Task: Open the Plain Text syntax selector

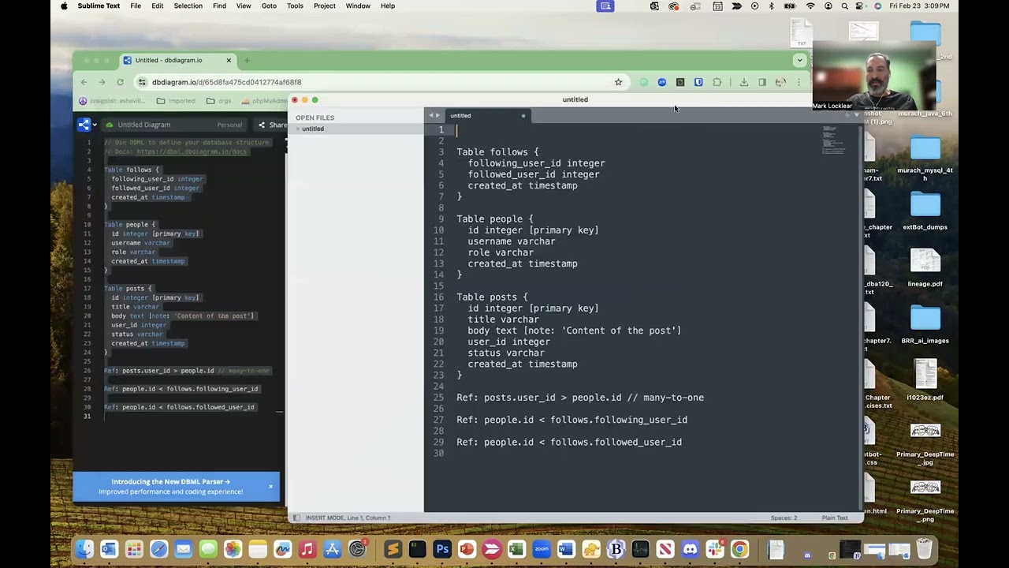Action: click(x=835, y=518)
